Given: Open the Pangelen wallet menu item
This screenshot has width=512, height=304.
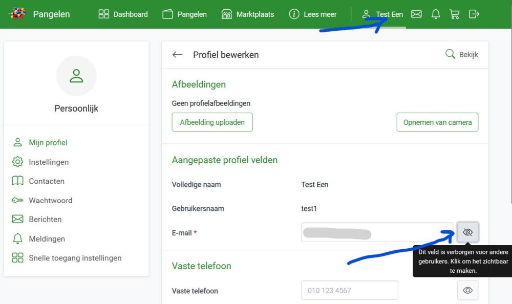Looking at the screenshot, I should [x=184, y=14].
